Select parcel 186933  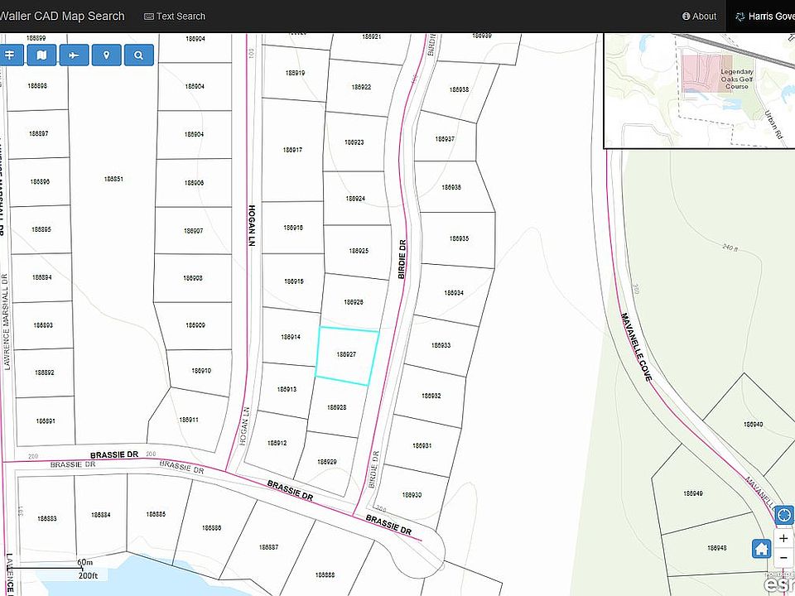441,346
